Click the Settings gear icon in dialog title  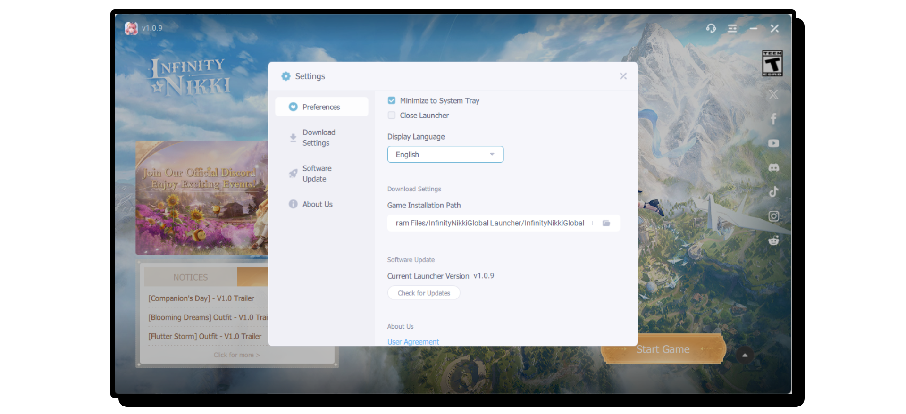(286, 76)
